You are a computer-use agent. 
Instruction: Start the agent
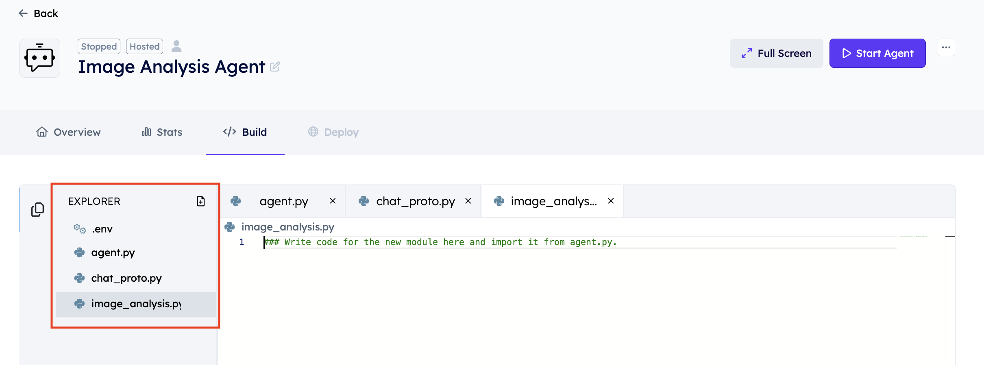click(877, 53)
